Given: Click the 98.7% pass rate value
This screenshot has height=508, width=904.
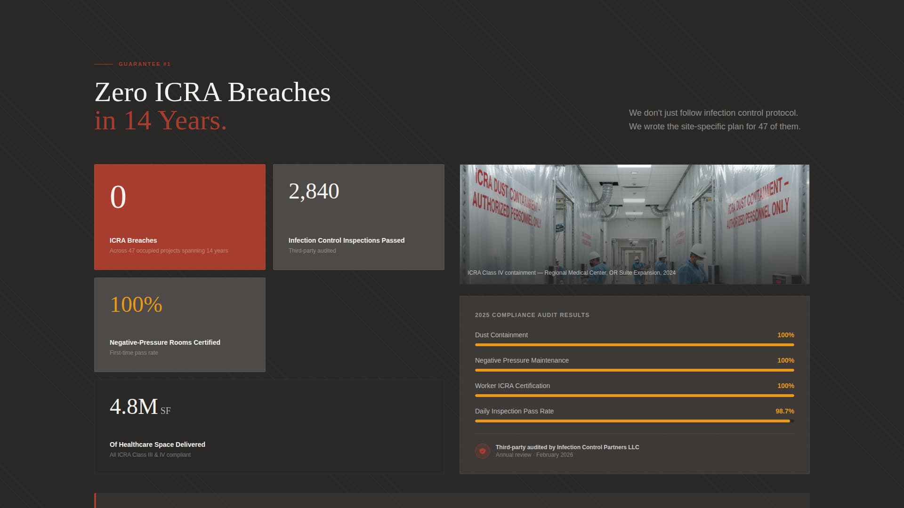Looking at the screenshot, I should coord(785,411).
